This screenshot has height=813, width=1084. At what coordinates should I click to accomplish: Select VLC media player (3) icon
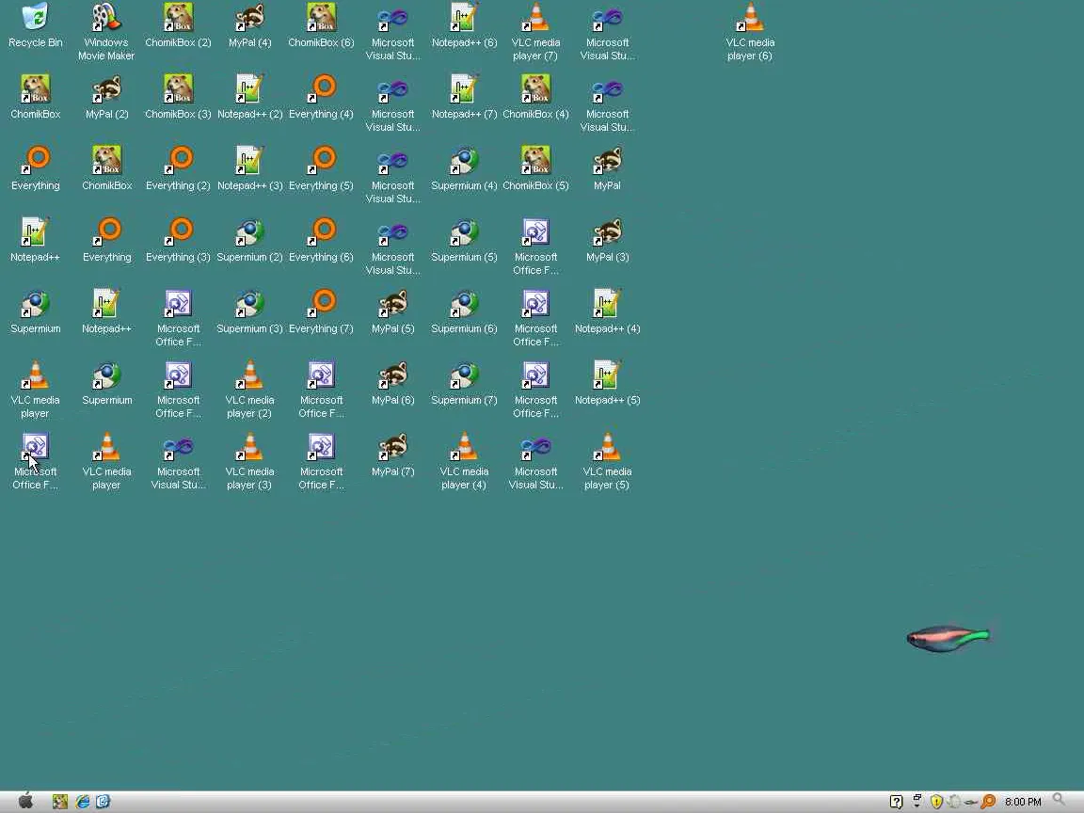click(249, 460)
